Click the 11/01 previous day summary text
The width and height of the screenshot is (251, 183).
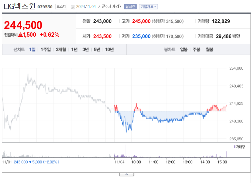pos(30,162)
